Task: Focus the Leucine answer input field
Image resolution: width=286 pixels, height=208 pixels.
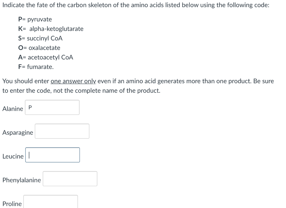Action: click(53, 155)
